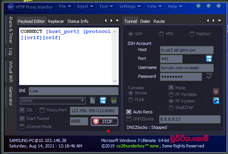Toggle the SSL checkbox
This screenshot has height=154, width=228.
[22, 110]
